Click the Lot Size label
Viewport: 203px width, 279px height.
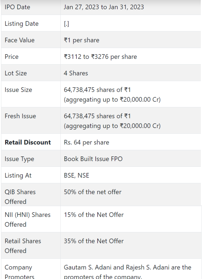[16, 73]
